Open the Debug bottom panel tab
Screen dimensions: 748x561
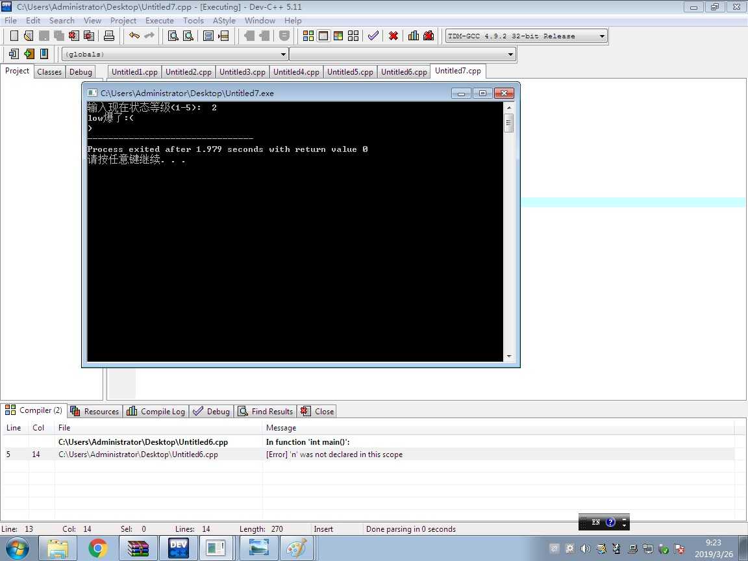[x=211, y=411]
